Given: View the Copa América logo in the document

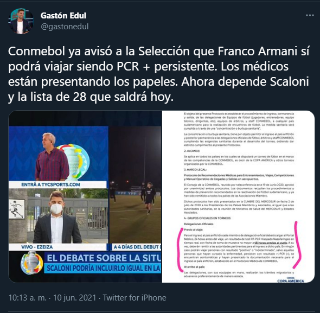Looking at the screenshot, I should 290,280.
